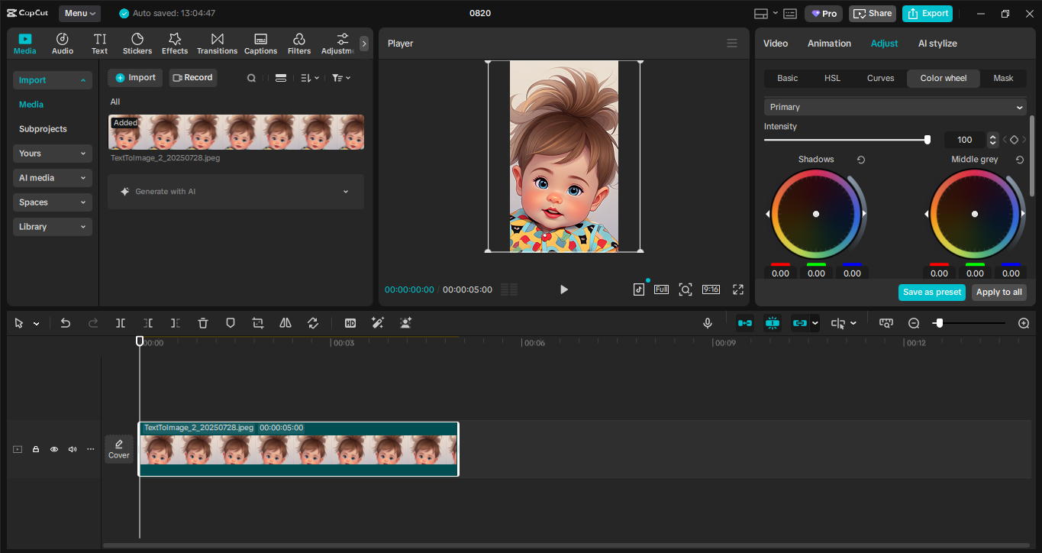Expand the Generate with AI section

click(x=235, y=191)
